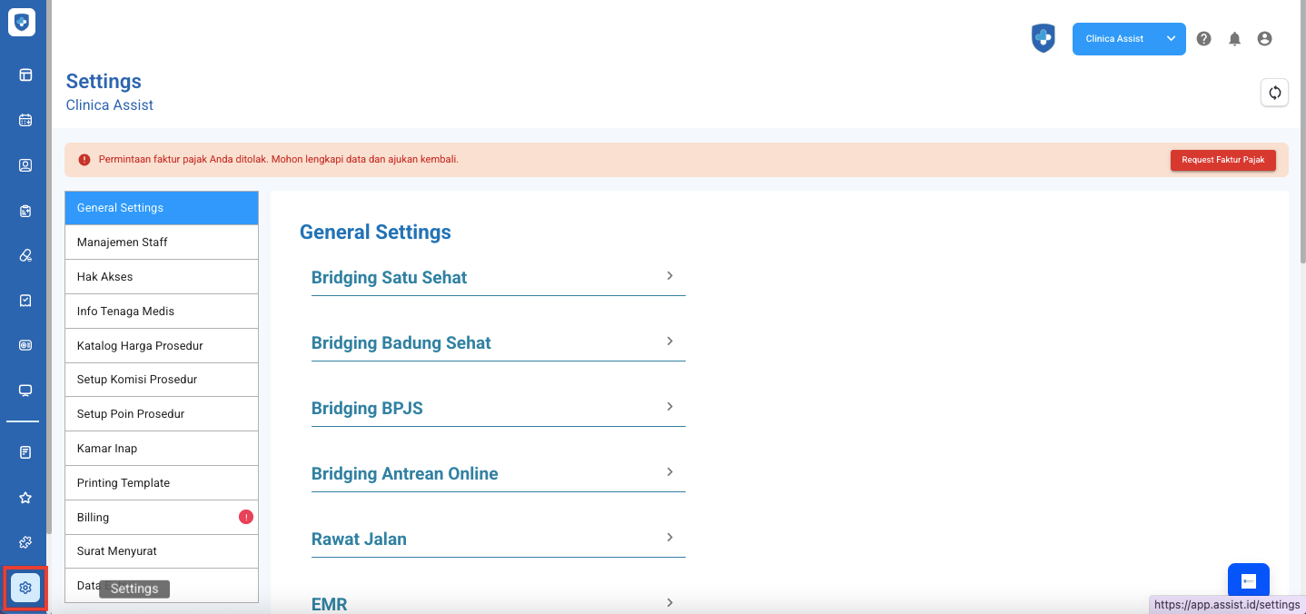Open the monitor display icon in sidebar

click(x=25, y=391)
